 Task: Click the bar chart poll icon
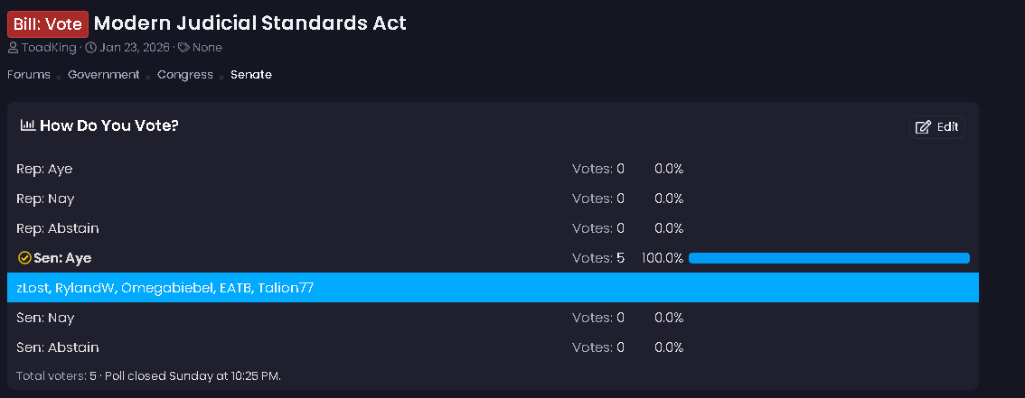(28, 125)
